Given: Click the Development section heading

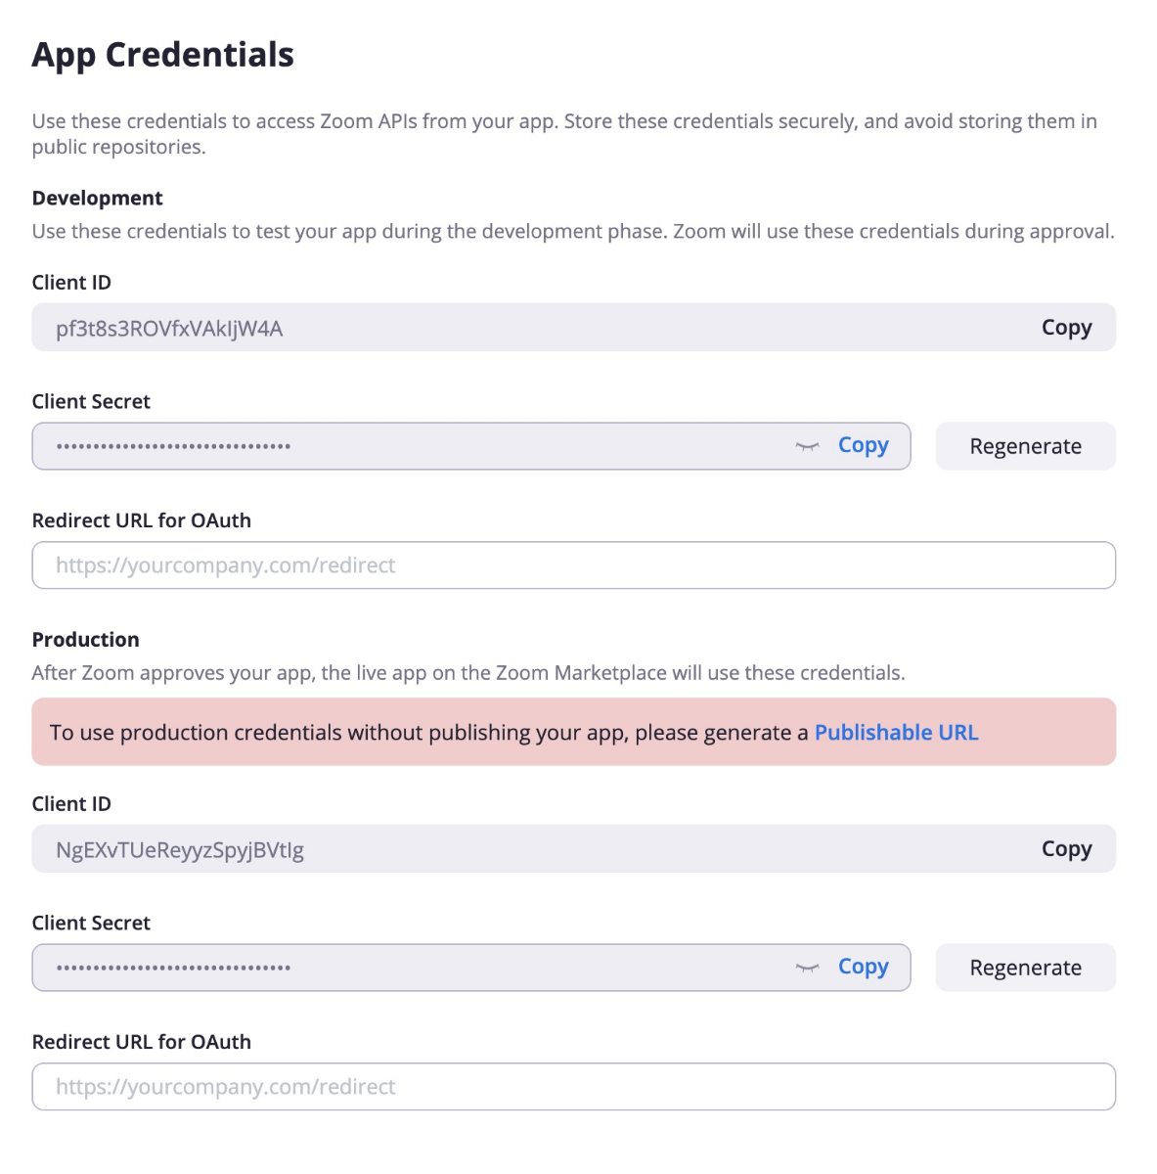Looking at the screenshot, I should click(x=97, y=199).
